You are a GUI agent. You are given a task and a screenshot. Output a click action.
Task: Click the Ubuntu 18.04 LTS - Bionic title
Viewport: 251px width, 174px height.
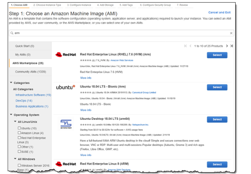coord(103,86)
